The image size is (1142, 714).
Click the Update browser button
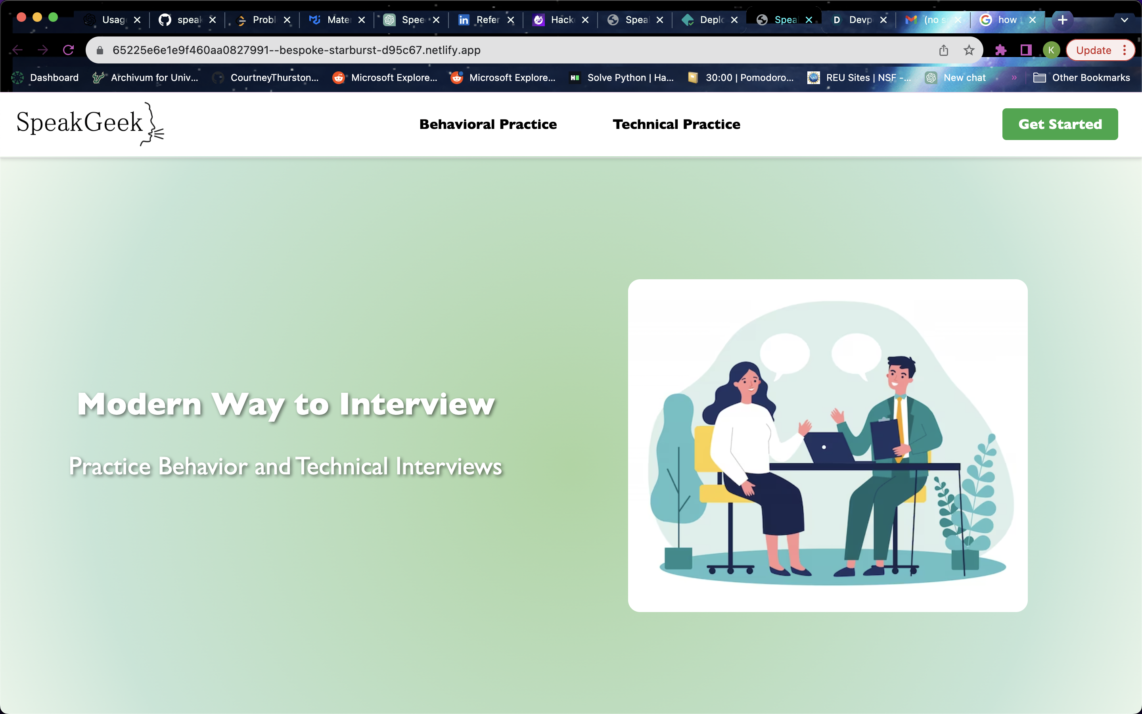(1093, 50)
